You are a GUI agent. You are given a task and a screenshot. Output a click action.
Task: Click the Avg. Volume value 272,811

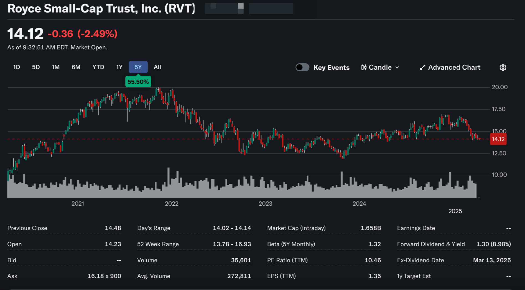239,276
